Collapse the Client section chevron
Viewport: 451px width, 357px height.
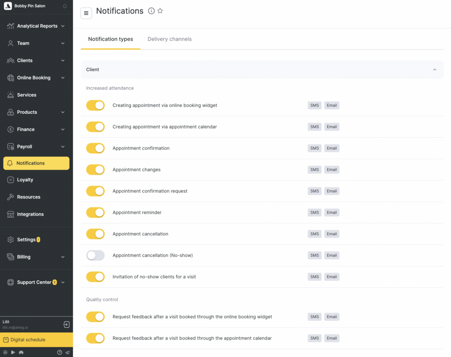(435, 70)
